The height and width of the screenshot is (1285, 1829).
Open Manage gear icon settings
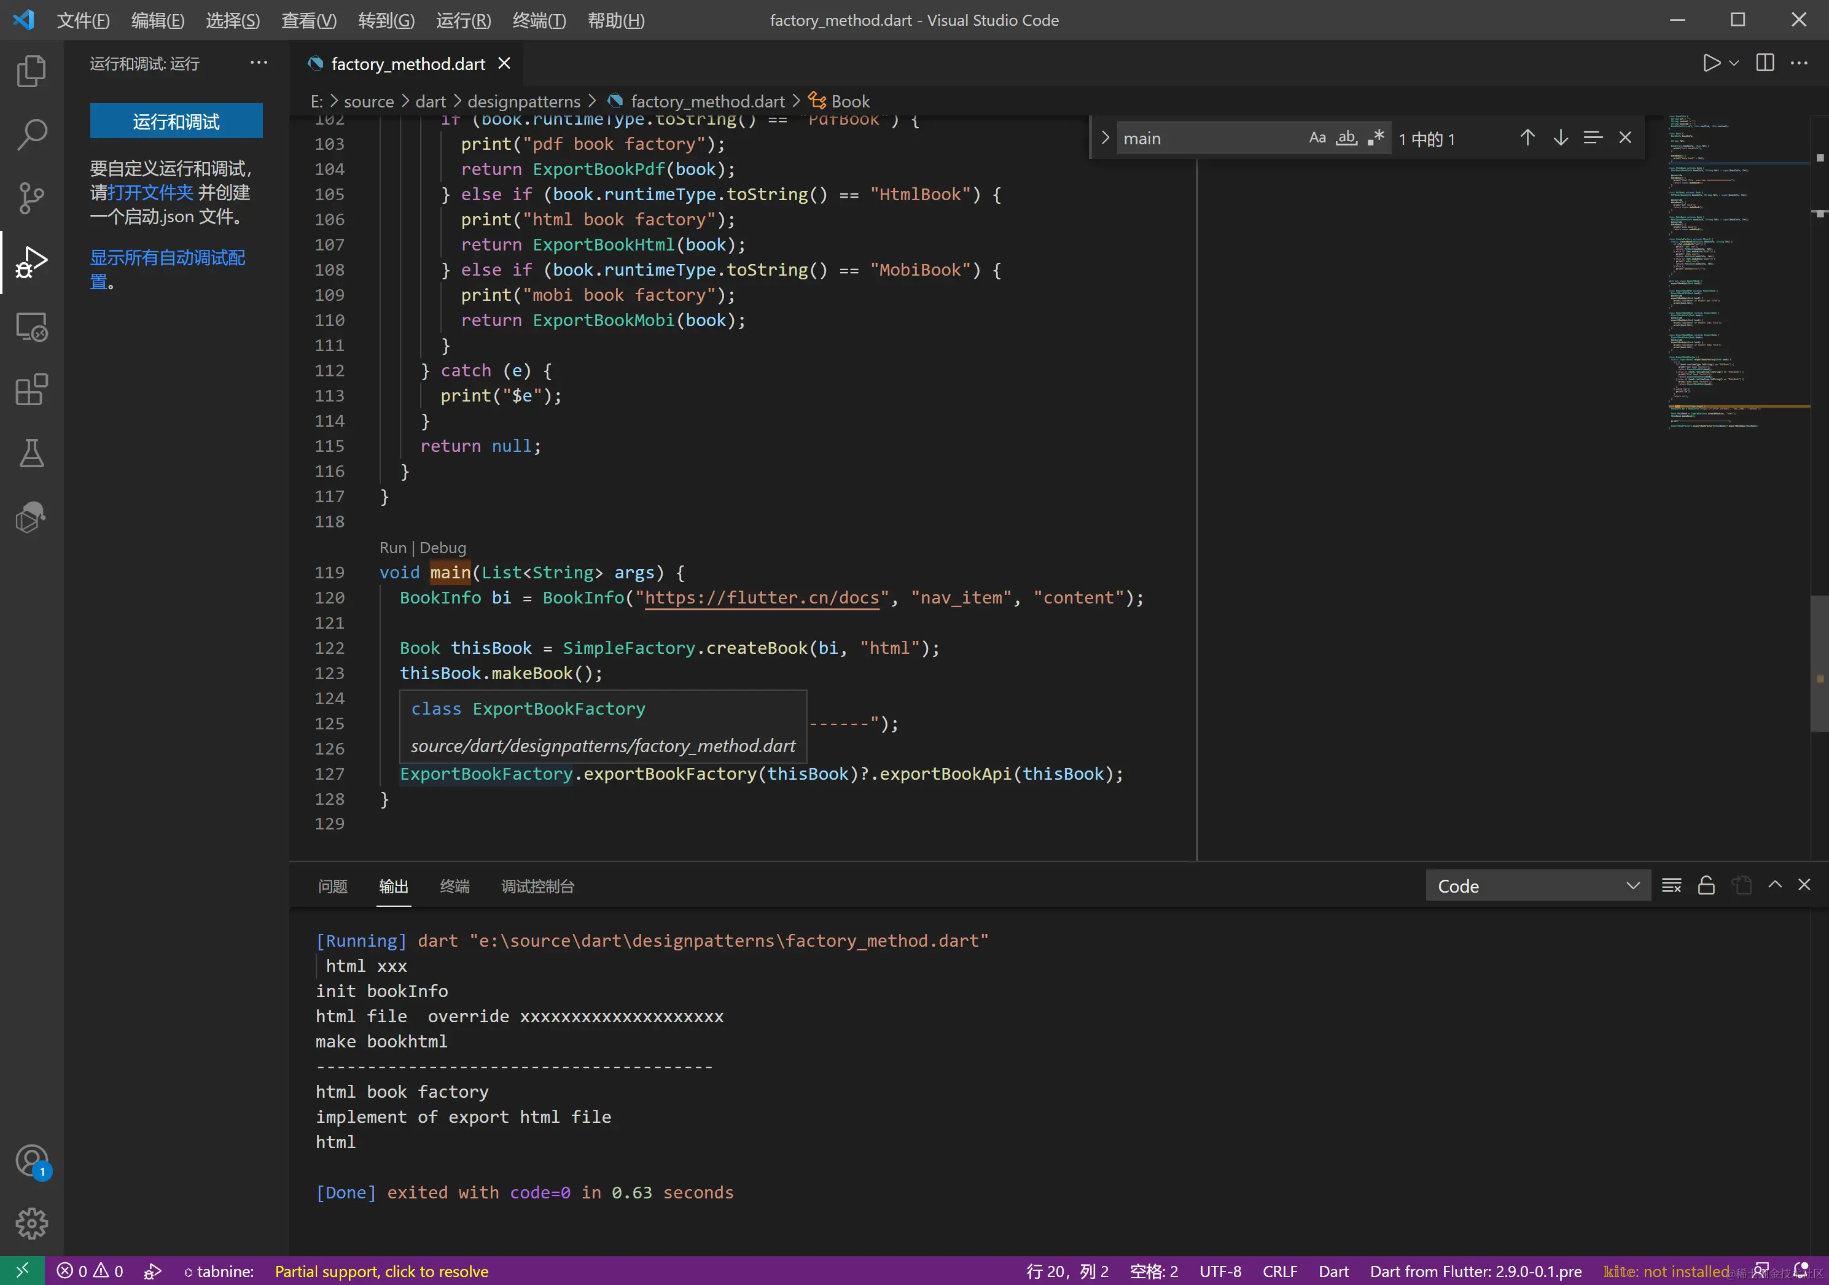31,1223
